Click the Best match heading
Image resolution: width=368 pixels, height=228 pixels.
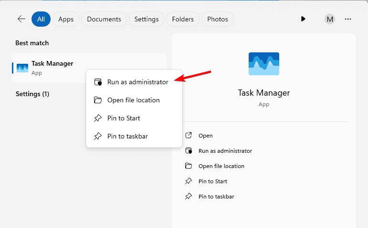pos(32,43)
